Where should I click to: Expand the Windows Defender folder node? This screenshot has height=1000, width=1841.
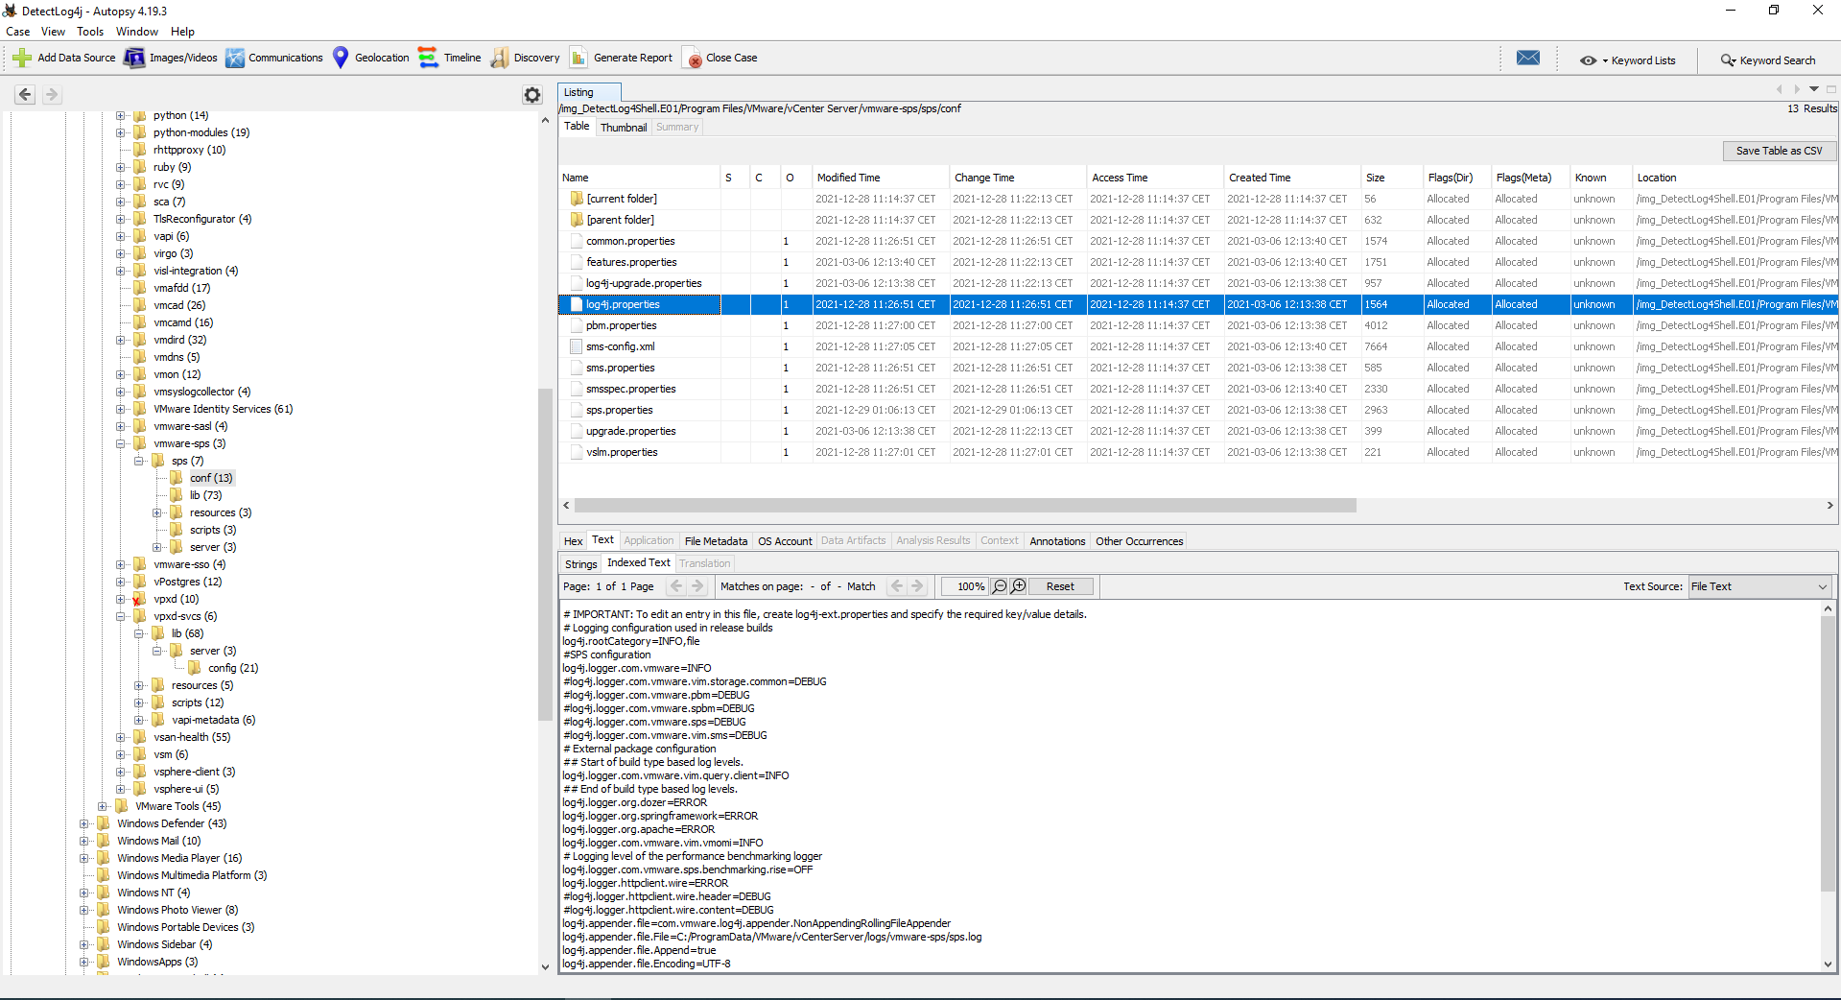tap(84, 823)
